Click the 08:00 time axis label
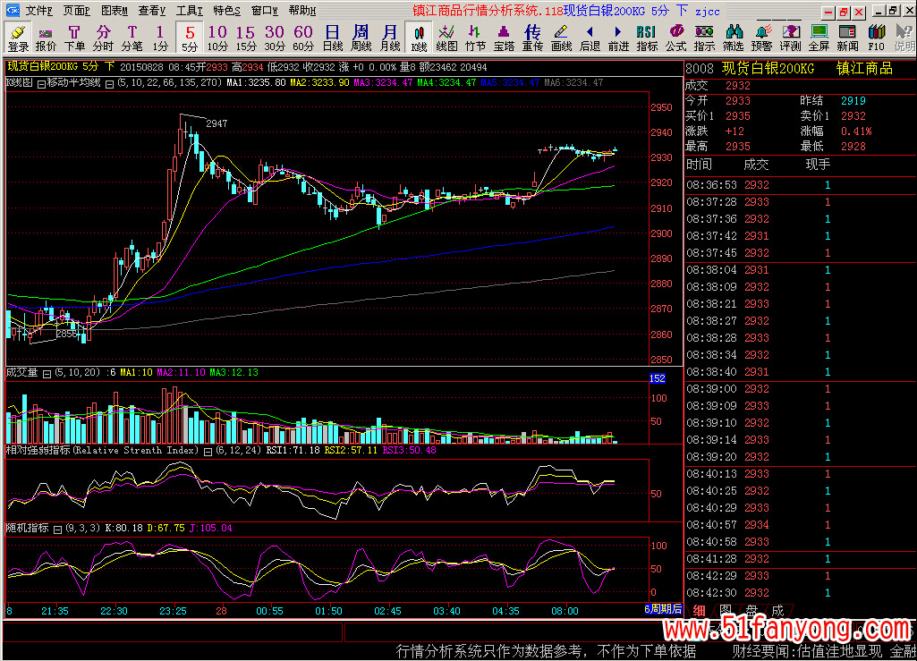 point(565,611)
